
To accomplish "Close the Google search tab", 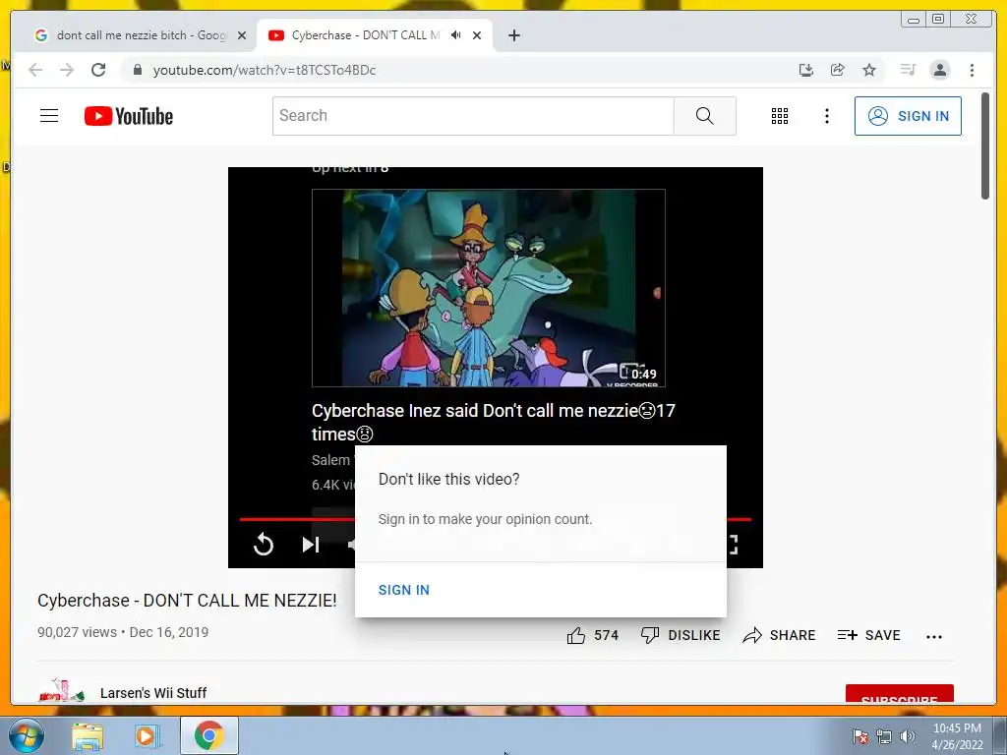I will point(242,35).
